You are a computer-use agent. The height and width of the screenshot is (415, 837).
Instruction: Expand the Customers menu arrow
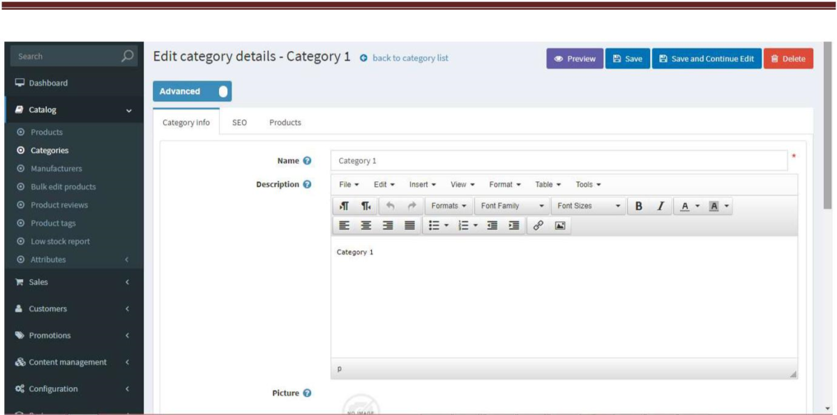[127, 308]
